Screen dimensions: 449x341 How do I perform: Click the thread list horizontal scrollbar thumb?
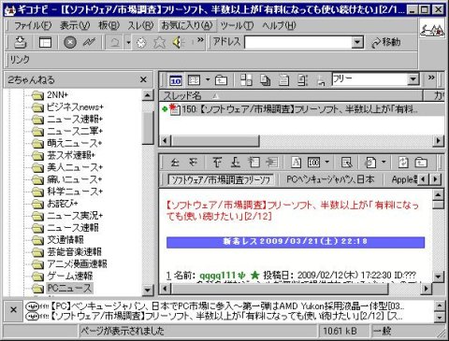(215, 141)
